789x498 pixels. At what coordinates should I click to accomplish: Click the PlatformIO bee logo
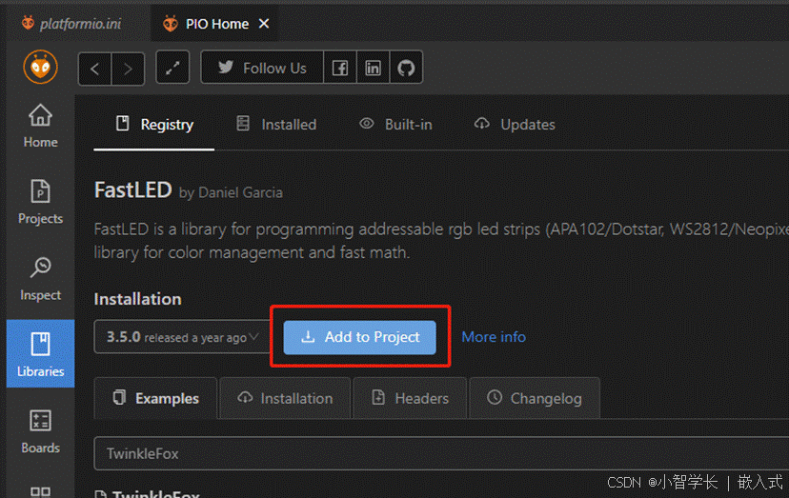point(40,67)
